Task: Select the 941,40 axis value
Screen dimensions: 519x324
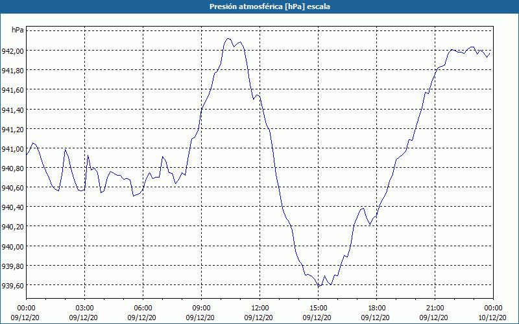Action: click(12, 110)
